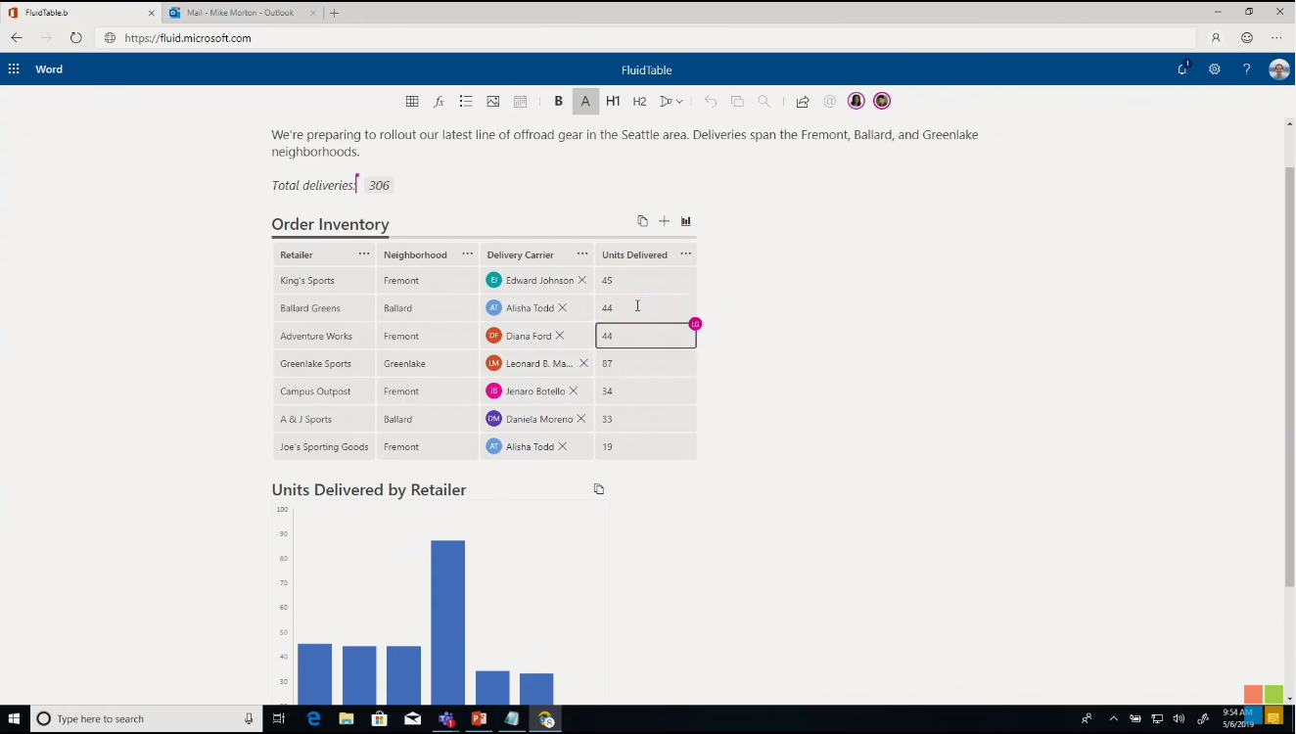The width and height of the screenshot is (1296, 734).
Task: Open the Retailer column options menu
Action: pyautogui.click(x=364, y=254)
